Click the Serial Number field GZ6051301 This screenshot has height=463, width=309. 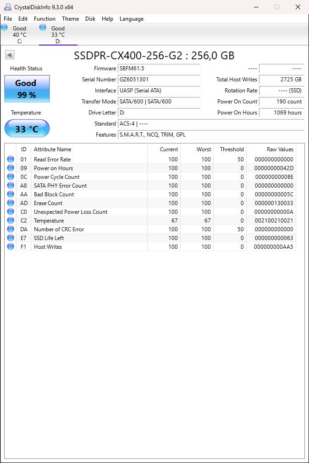tap(159, 80)
